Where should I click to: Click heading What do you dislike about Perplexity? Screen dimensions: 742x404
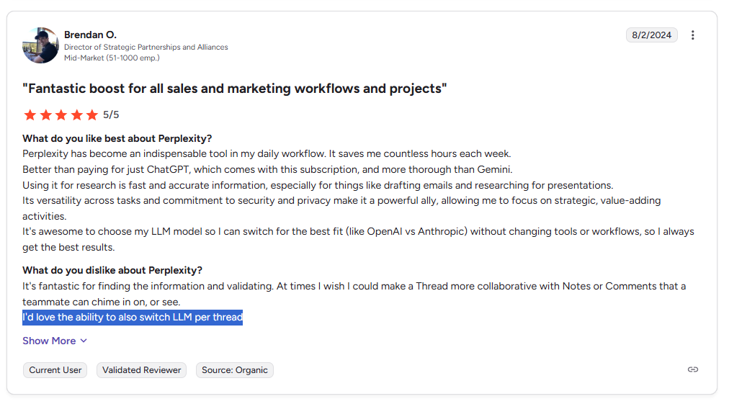pos(112,270)
